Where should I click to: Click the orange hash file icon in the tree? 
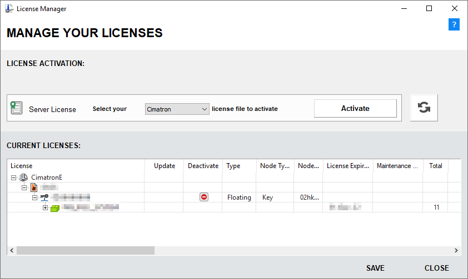(34, 187)
